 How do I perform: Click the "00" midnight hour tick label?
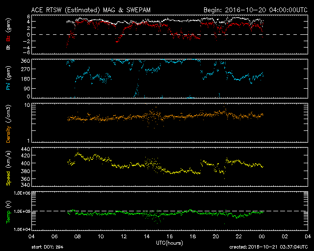point(262,237)
